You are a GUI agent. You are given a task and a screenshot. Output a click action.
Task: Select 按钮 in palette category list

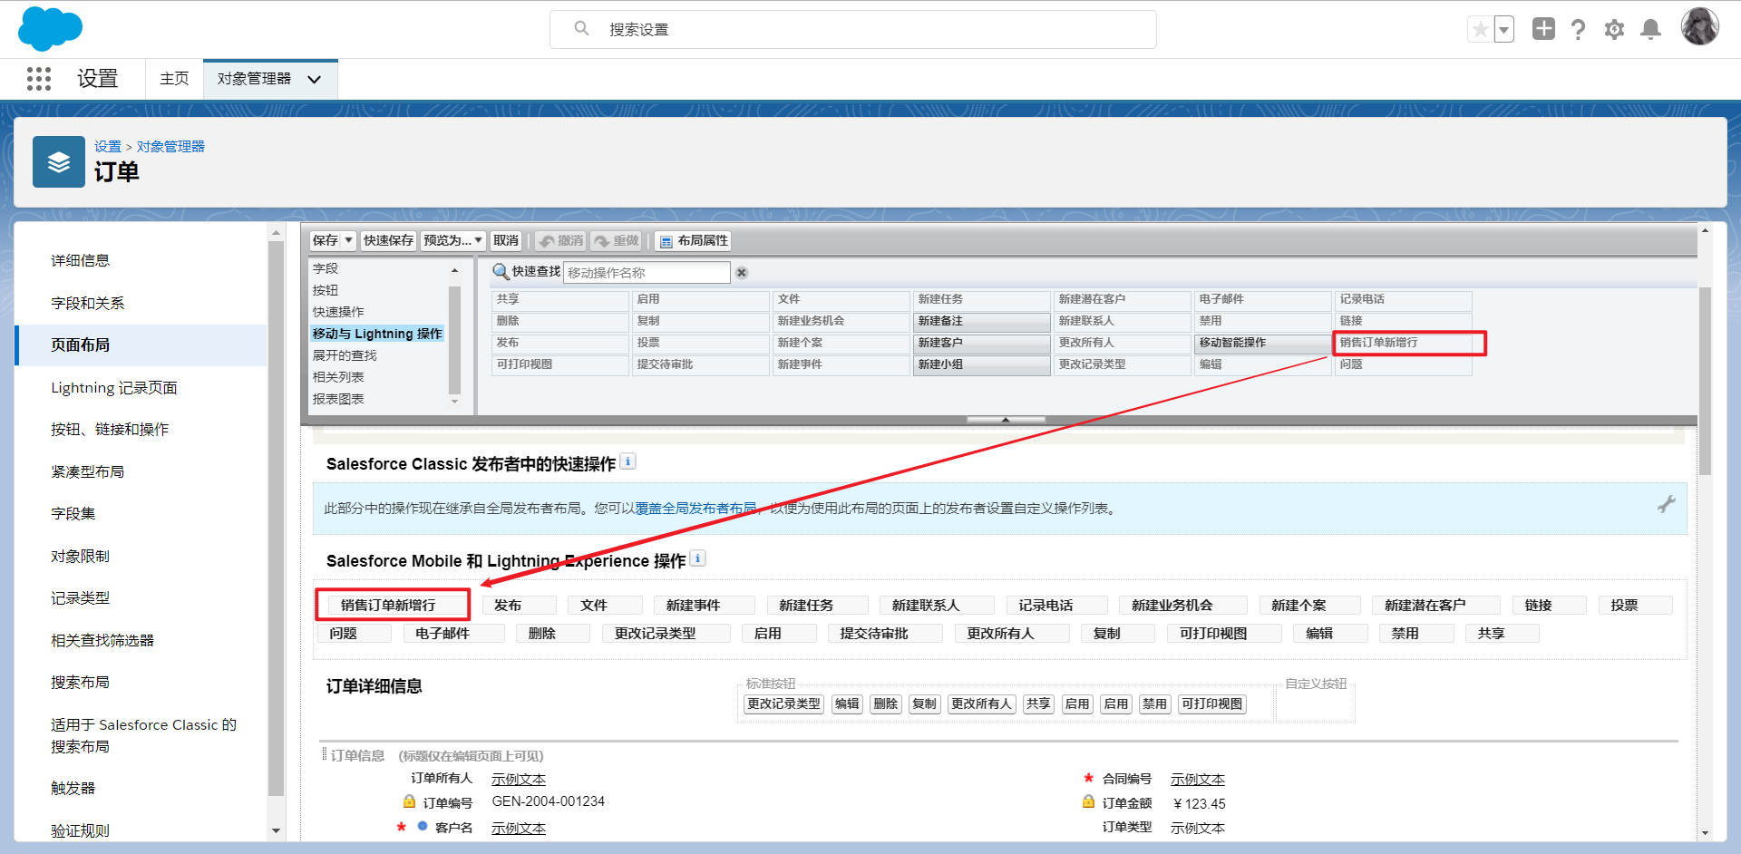coord(326,290)
